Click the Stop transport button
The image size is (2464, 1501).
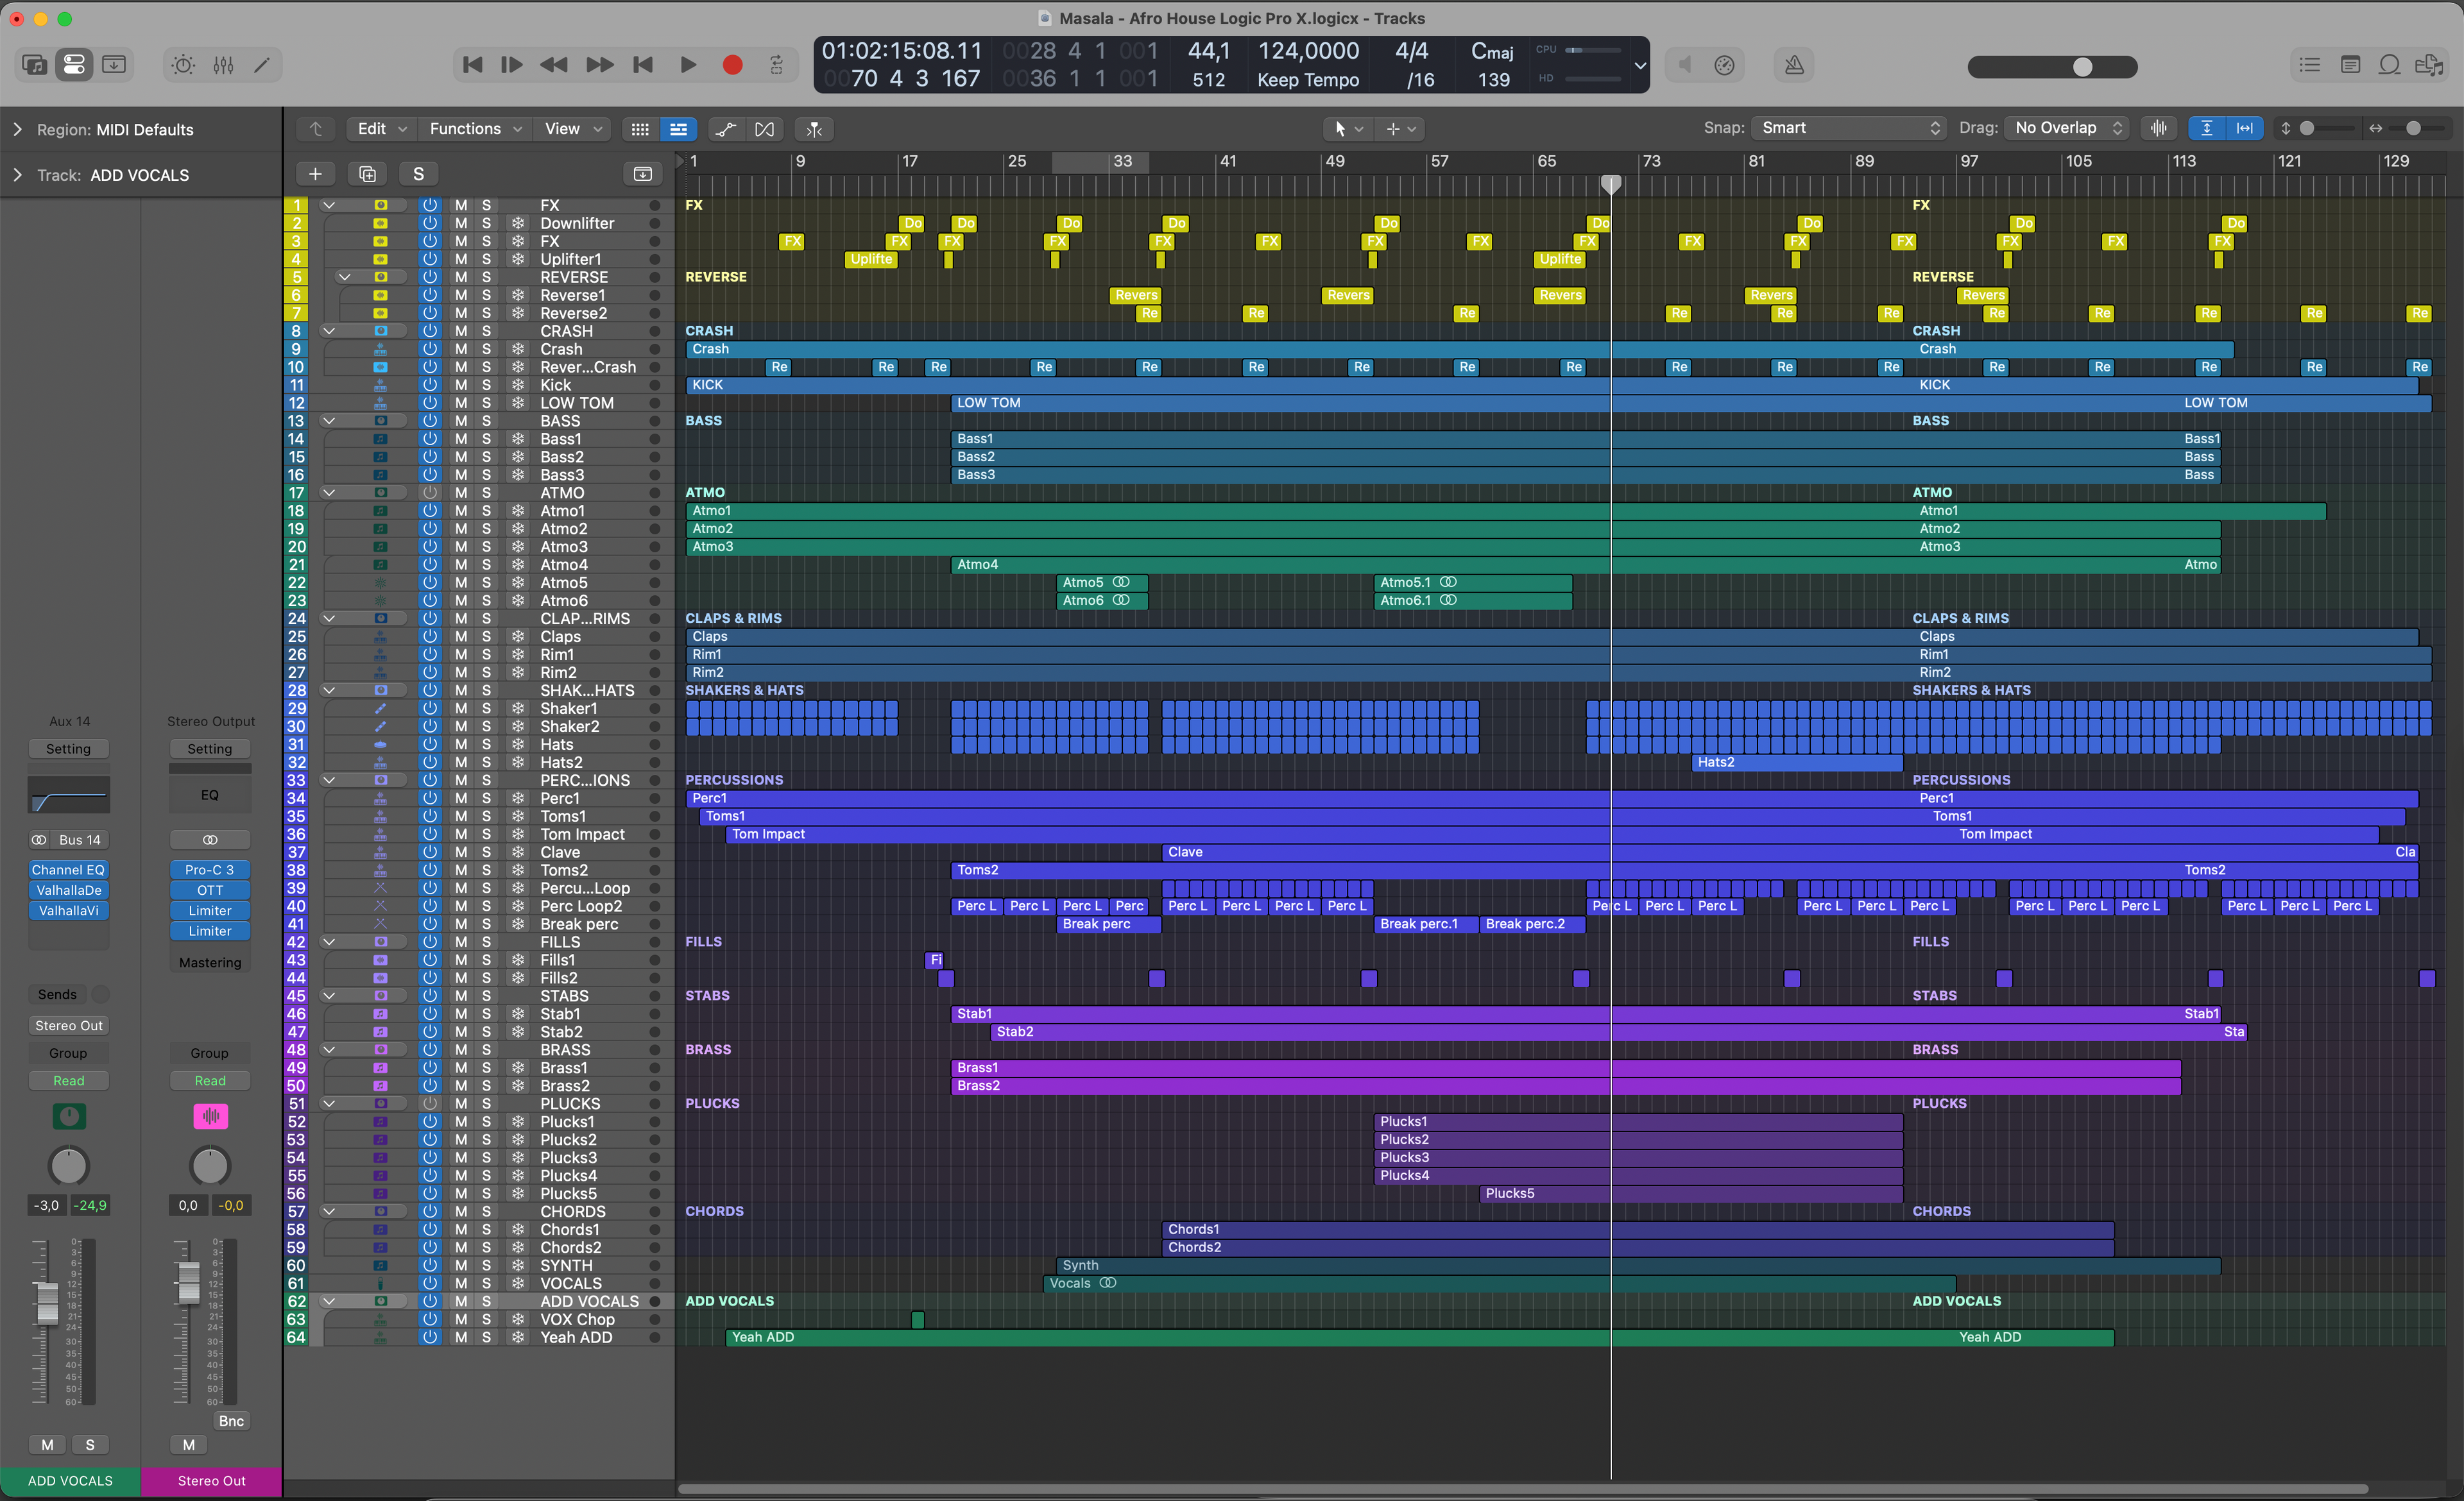pos(643,65)
